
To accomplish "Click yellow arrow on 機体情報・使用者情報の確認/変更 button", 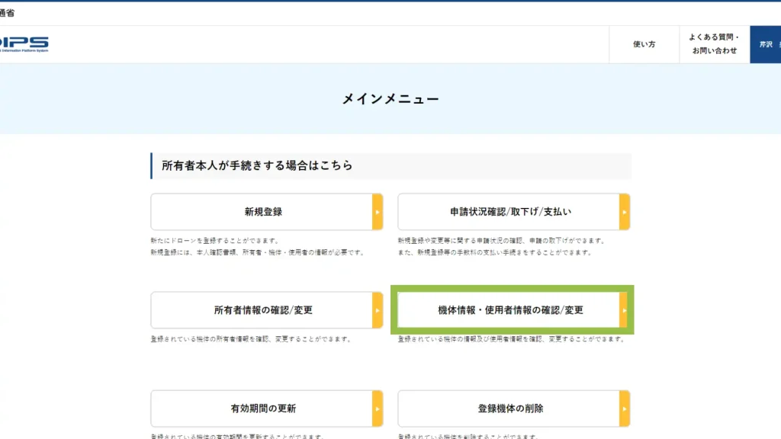I will (623, 310).
